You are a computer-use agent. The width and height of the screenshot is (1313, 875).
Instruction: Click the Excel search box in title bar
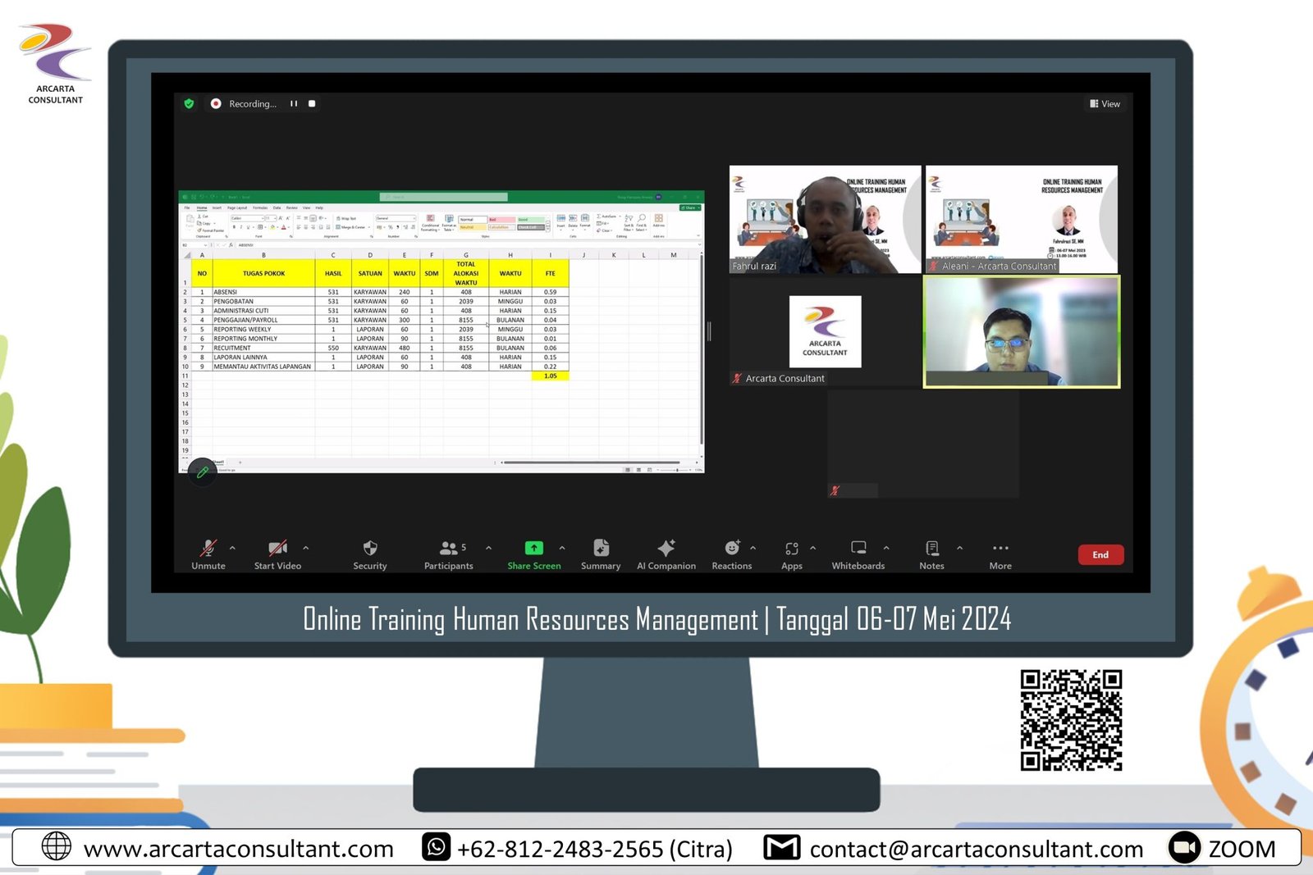coord(443,197)
